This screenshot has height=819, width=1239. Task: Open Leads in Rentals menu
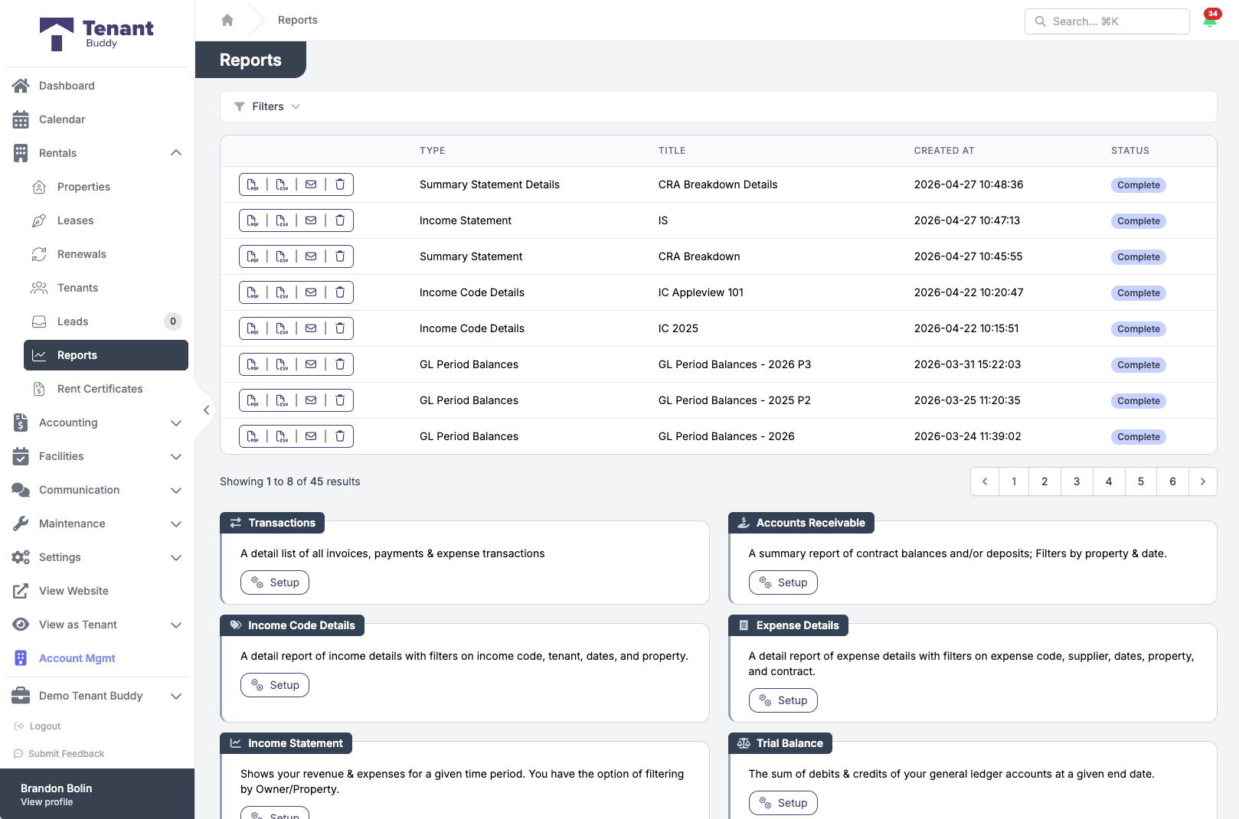(106, 321)
